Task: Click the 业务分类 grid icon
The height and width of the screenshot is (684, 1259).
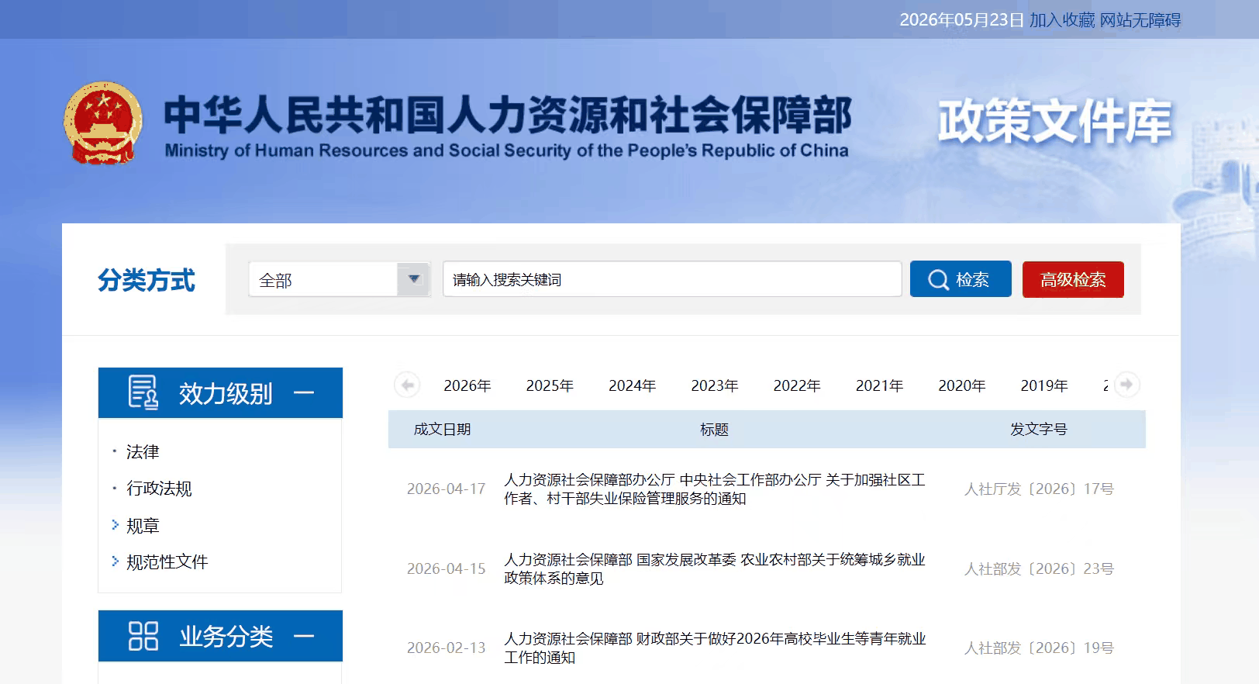Action: coord(143,636)
